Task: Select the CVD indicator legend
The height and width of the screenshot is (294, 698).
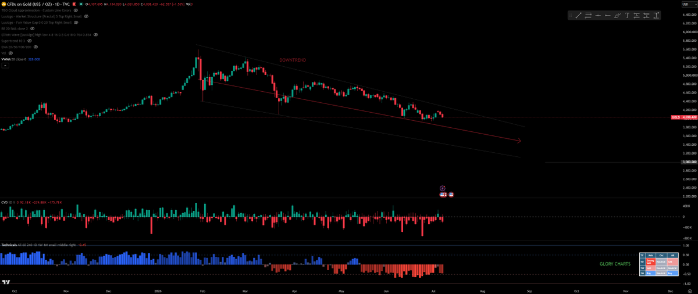Action: coord(8,202)
